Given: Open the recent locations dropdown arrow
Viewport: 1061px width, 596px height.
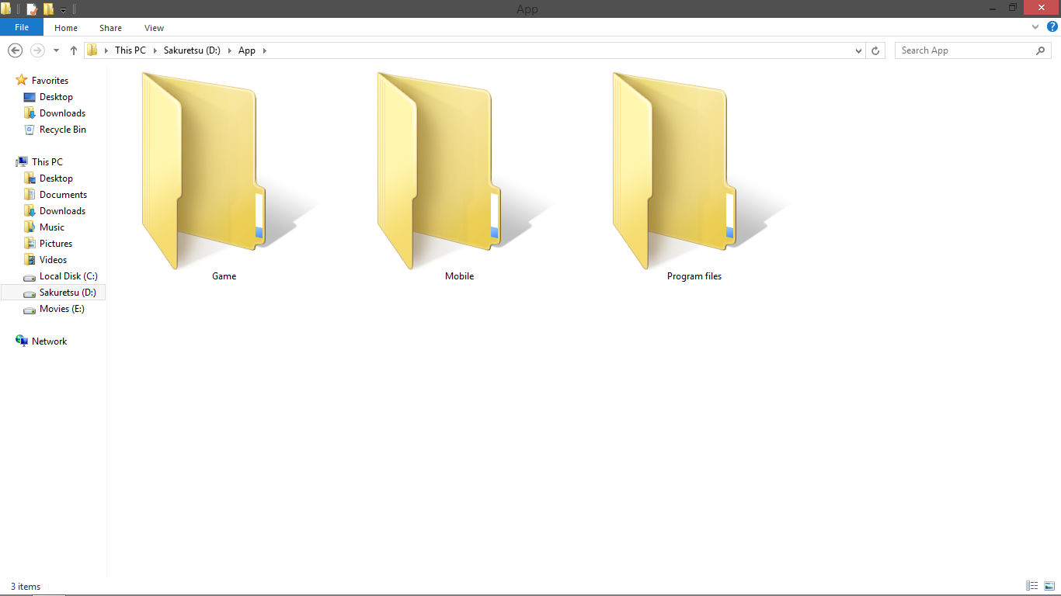Looking at the screenshot, I should pos(56,50).
